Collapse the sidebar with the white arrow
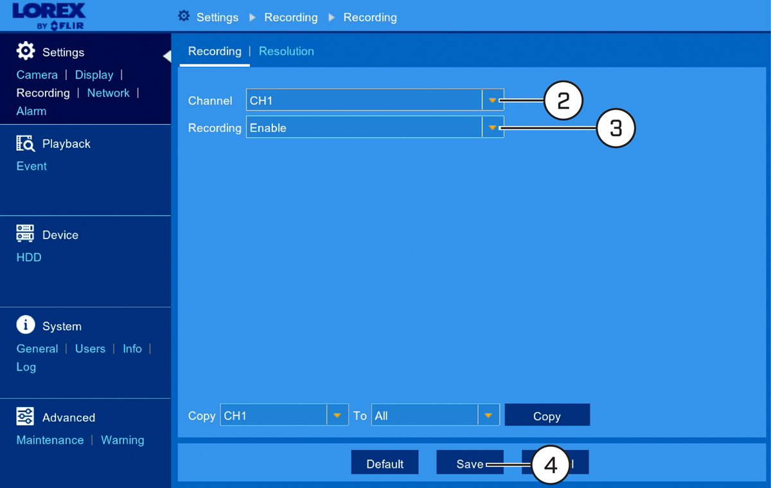Image resolution: width=771 pixels, height=488 pixels. (x=167, y=57)
